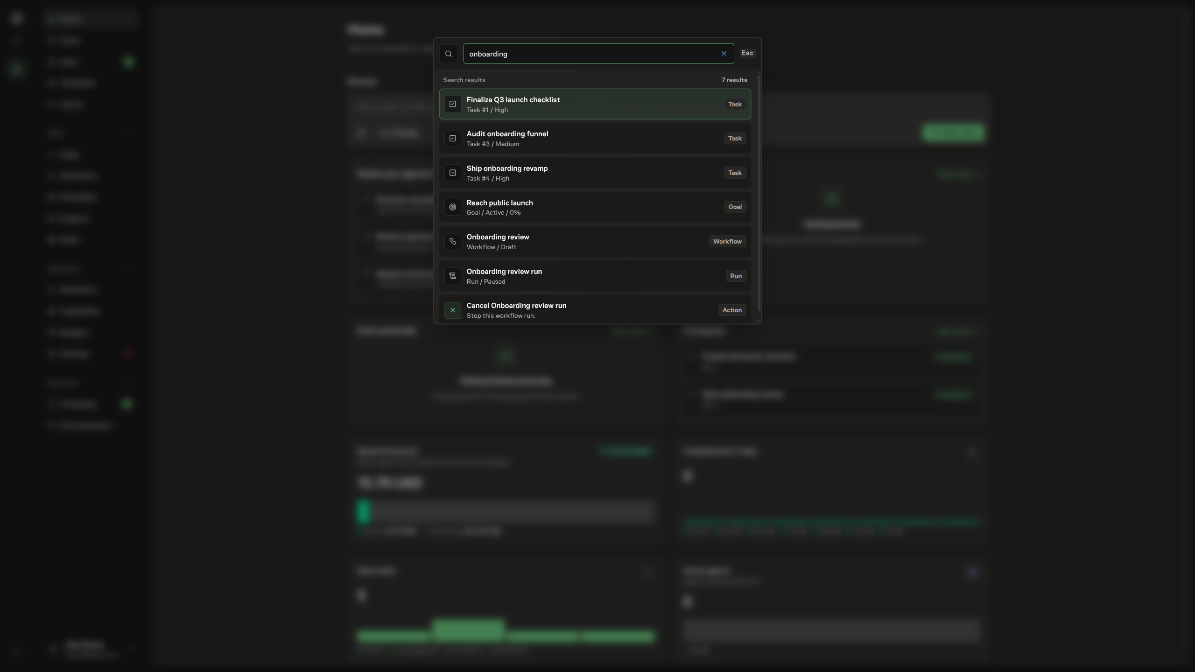Viewport: 1195px width, 672px height.
Task: Click the Action badge
Action: (x=732, y=310)
